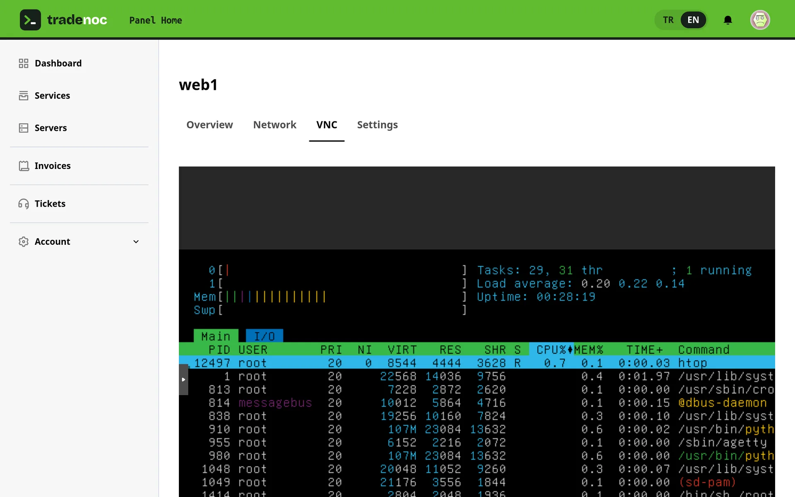
Task: Select htop Main tab in terminal
Action: [216, 336]
